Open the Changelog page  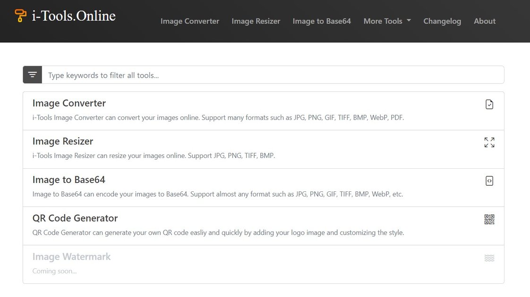[x=442, y=21]
